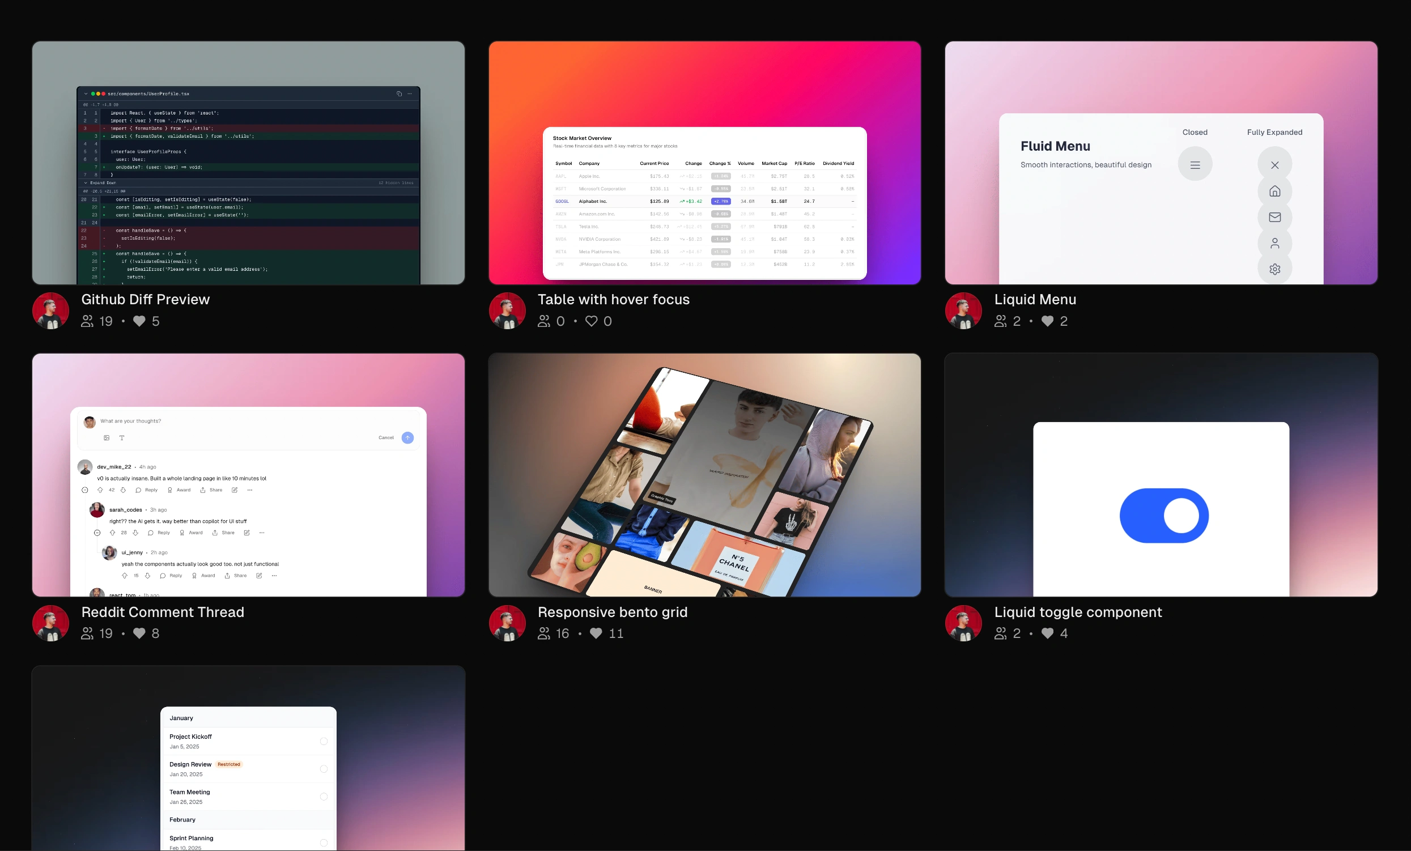Click the home icon in expanded Fluid Menu
The height and width of the screenshot is (851, 1411).
click(x=1274, y=192)
